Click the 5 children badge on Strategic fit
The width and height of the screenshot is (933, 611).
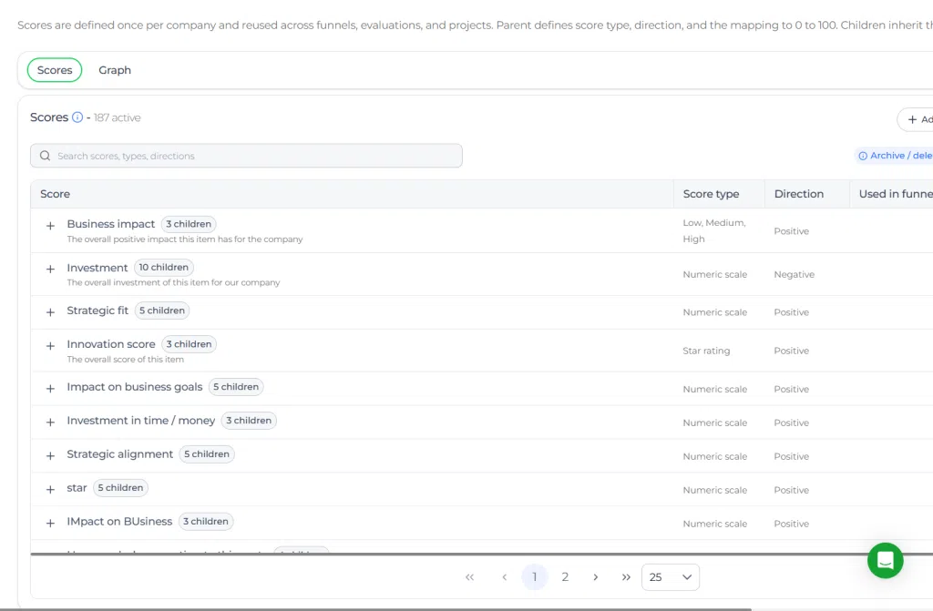point(162,311)
